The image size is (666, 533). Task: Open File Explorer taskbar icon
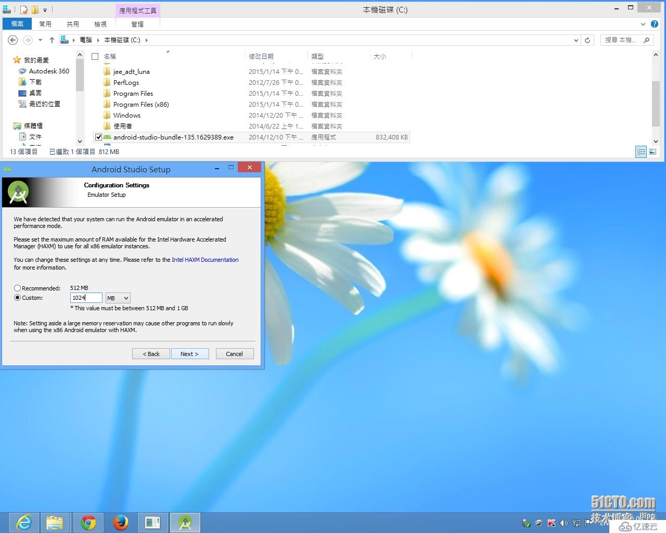pyautogui.click(x=55, y=522)
